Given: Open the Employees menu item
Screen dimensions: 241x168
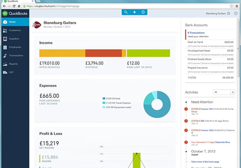Looking at the screenshot, I should (15, 47).
